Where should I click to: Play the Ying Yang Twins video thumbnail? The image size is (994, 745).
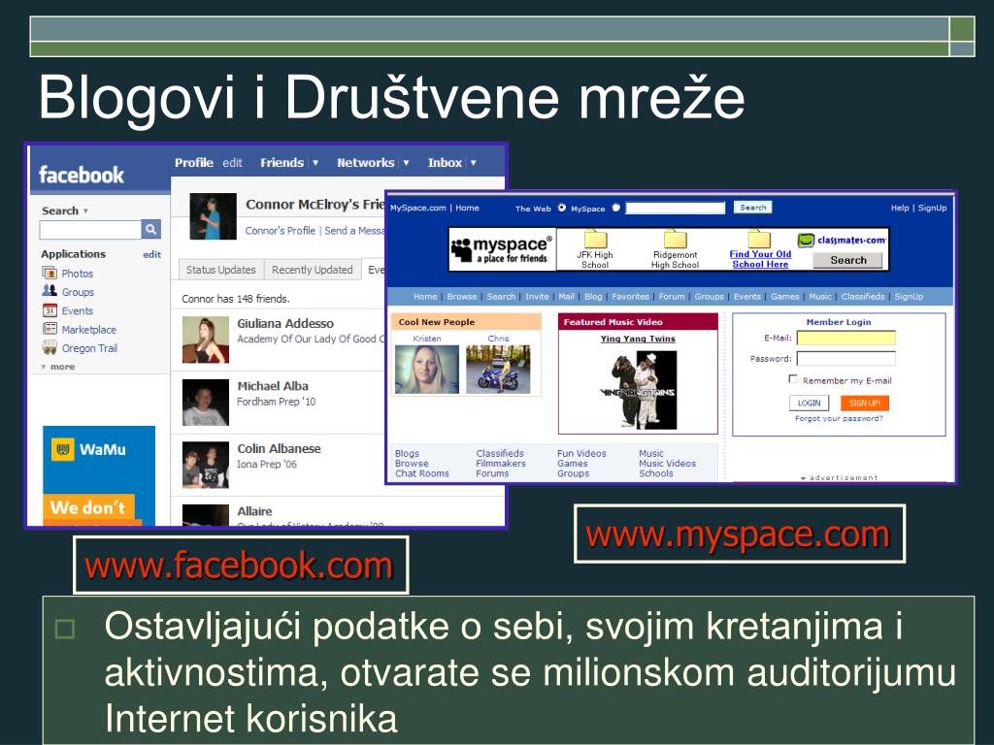point(638,389)
